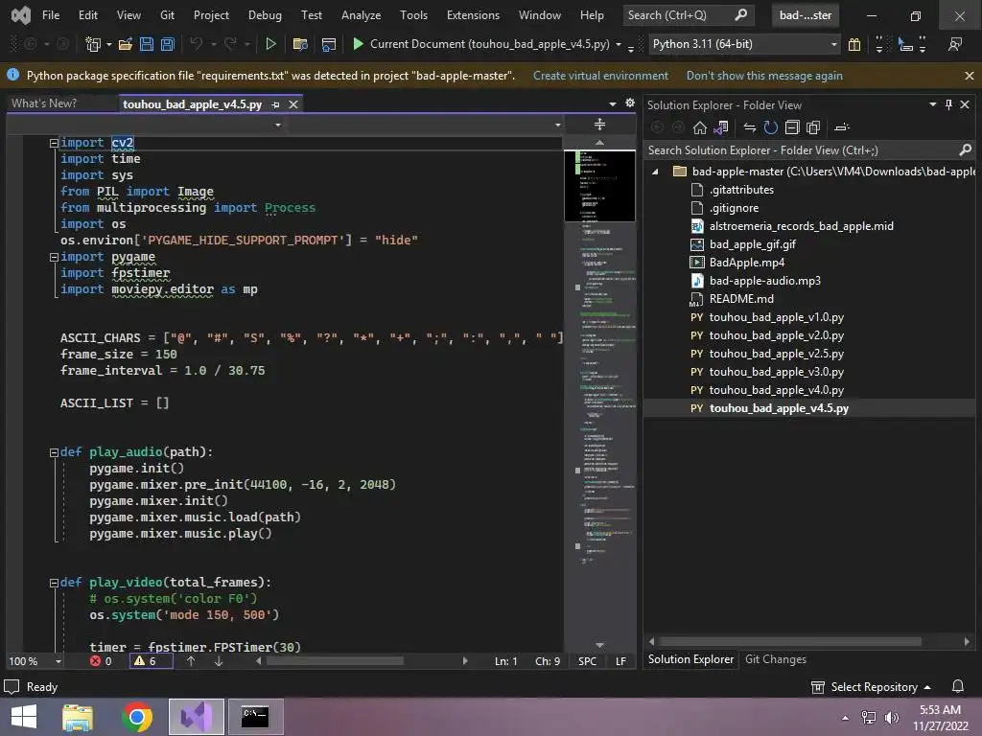Pin the Solution Explorer panel
Viewport: 982px width, 736px height.
[x=948, y=104]
